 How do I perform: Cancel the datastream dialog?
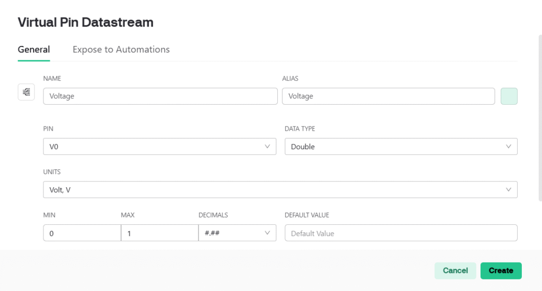[x=455, y=270]
